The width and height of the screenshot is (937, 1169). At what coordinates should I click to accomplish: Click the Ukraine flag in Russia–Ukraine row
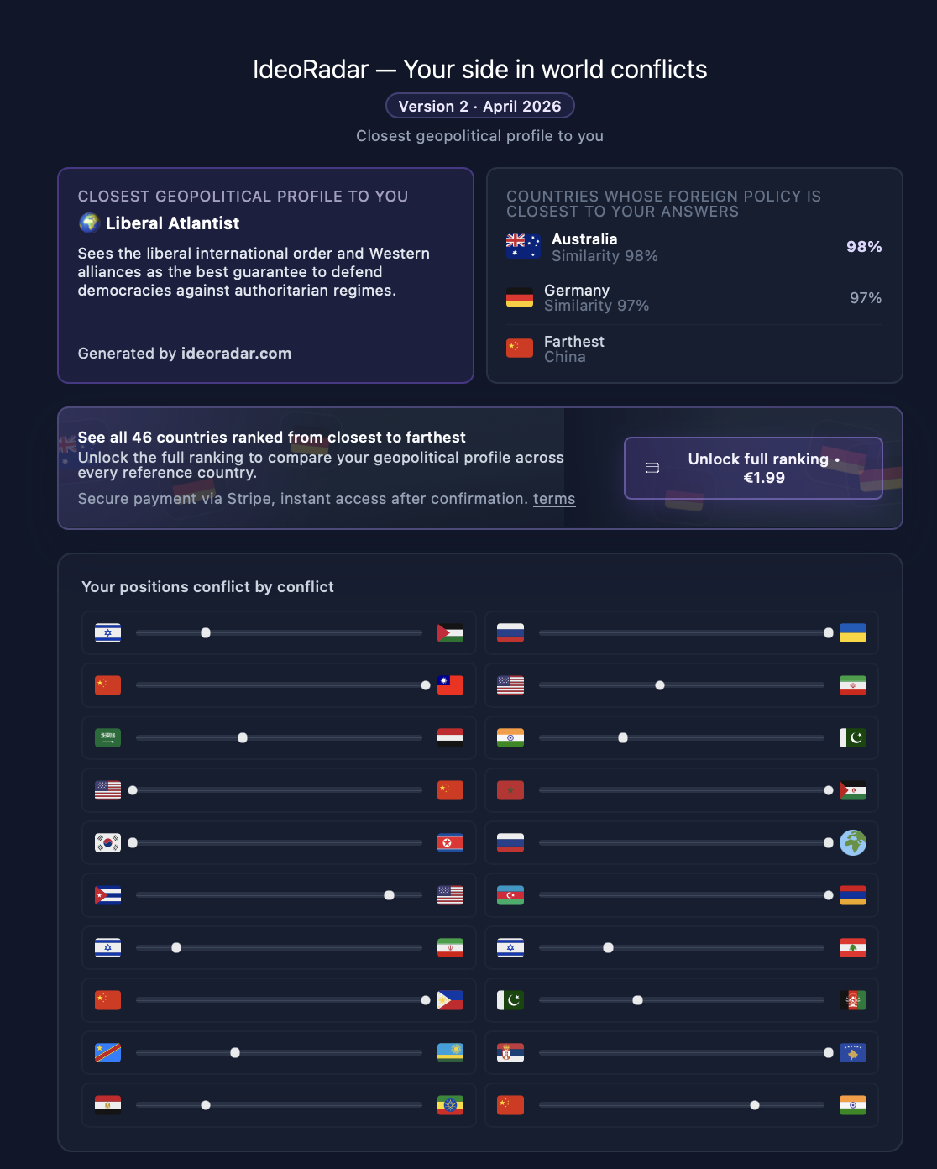tap(853, 633)
